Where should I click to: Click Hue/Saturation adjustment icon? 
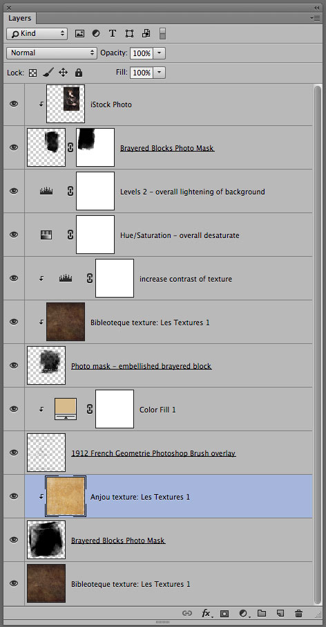point(46,235)
